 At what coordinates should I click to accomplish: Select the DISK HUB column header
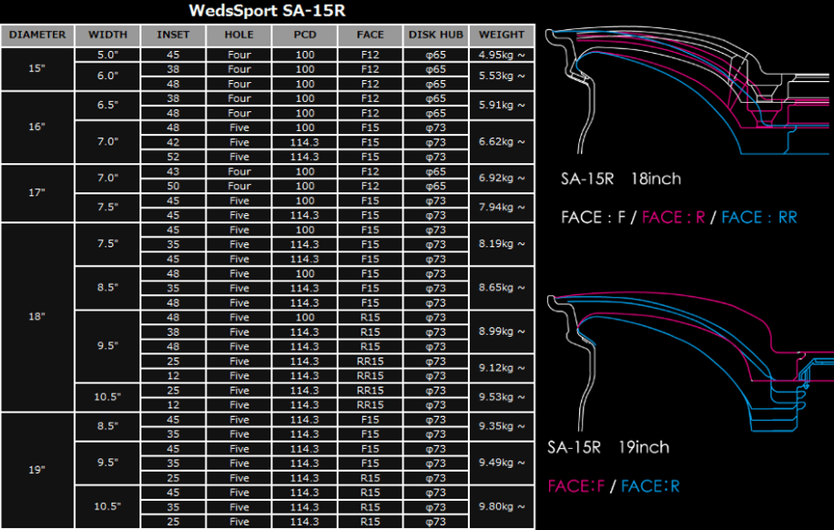coord(436,36)
